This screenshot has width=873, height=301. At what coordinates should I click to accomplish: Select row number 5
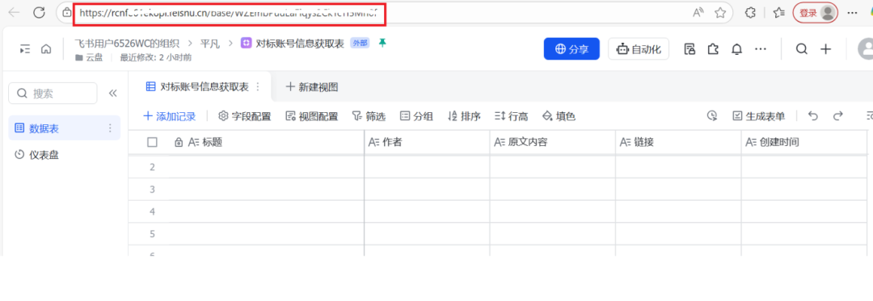point(152,234)
